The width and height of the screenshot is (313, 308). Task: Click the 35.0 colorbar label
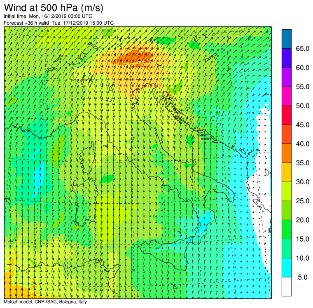pyautogui.click(x=303, y=163)
